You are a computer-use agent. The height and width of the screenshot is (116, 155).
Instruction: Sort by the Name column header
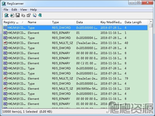38,22
